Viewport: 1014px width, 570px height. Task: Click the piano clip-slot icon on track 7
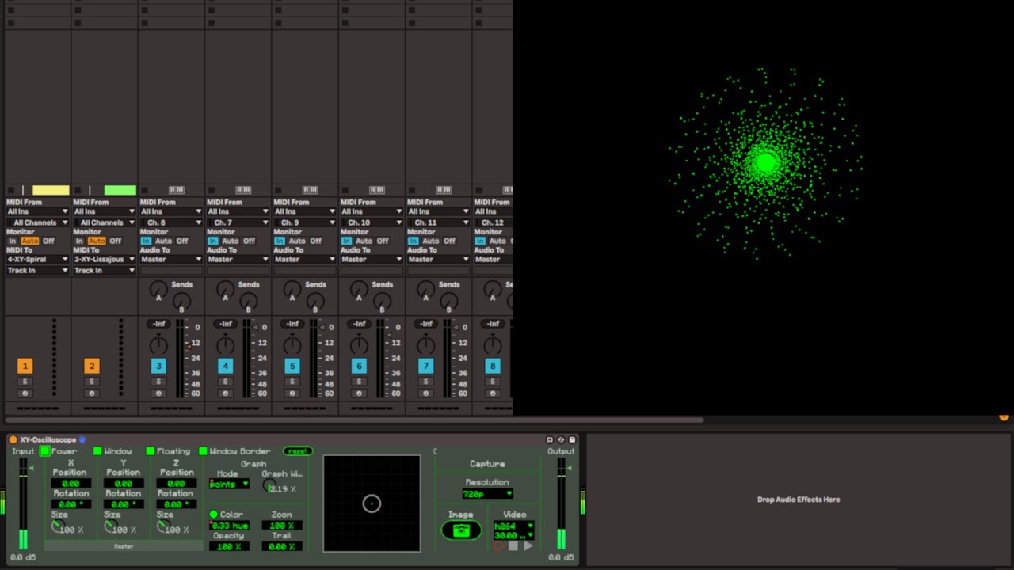click(x=444, y=190)
